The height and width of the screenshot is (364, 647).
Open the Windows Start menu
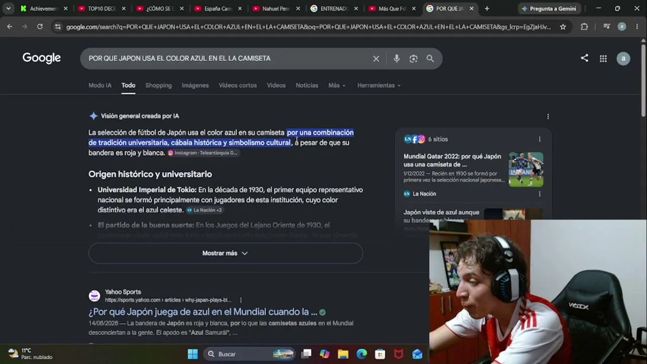click(193, 354)
